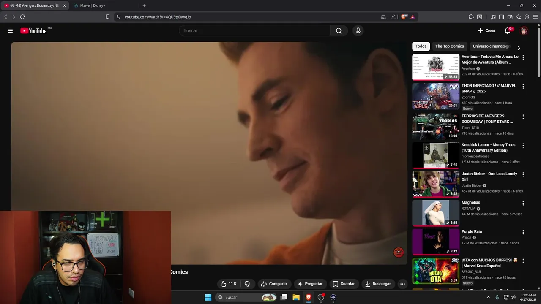This screenshot has width=541, height=304.
Task: Click the Compartir share button
Action: click(274, 284)
